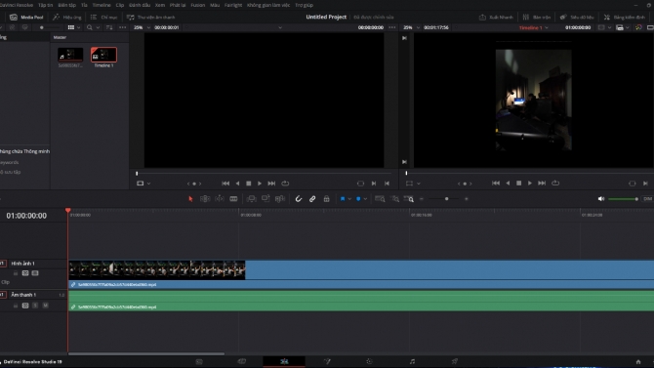The image size is (654, 368).
Task: Open the media pool search icon
Action: coord(89,27)
